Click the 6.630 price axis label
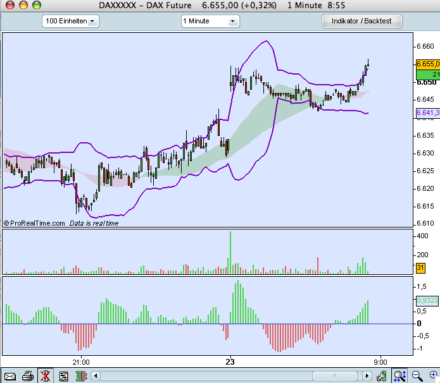Image resolution: width=440 pixels, height=383 pixels. point(425,153)
